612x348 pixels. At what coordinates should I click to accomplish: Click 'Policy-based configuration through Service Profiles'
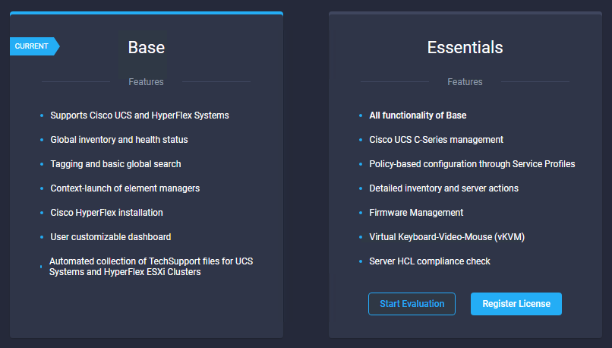coord(472,164)
